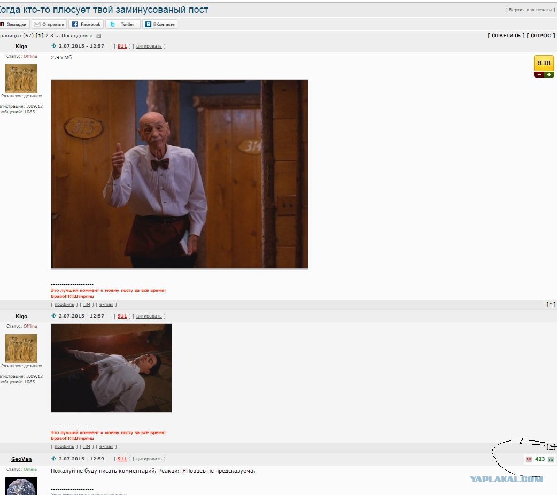This screenshot has width=557, height=495.
Task: Go to page 3 of the thread
Action: [x=51, y=35]
